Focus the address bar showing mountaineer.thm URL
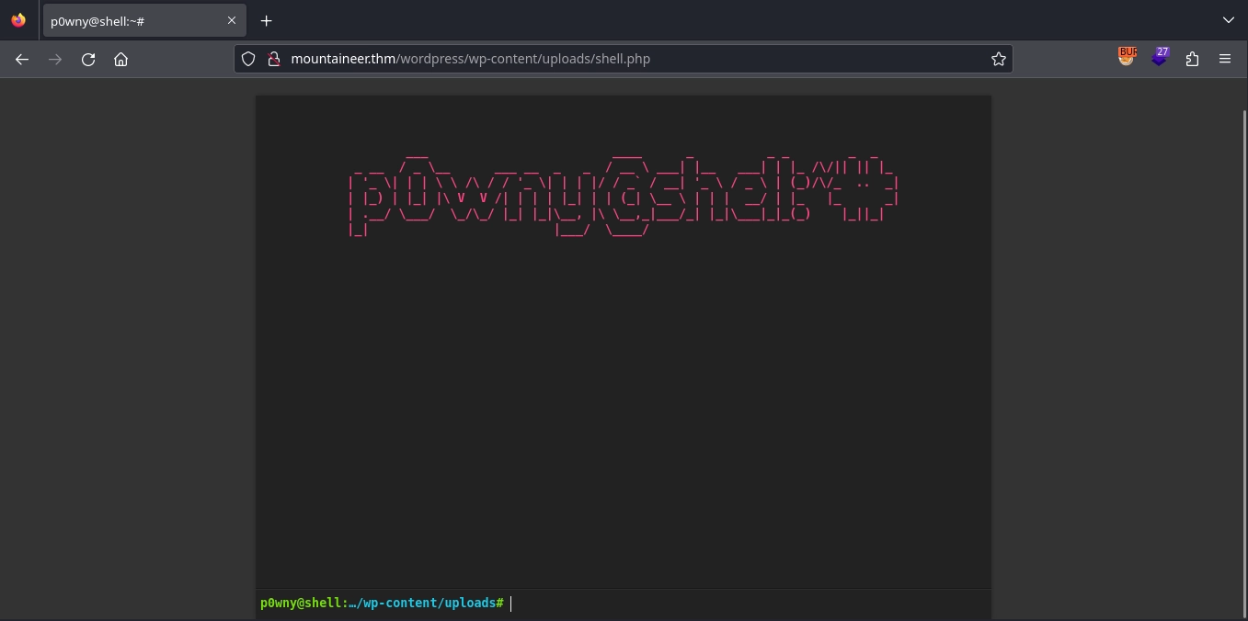 click(625, 59)
